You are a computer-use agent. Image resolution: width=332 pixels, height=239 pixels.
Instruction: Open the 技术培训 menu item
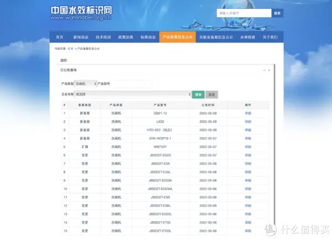tap(103, 37)
